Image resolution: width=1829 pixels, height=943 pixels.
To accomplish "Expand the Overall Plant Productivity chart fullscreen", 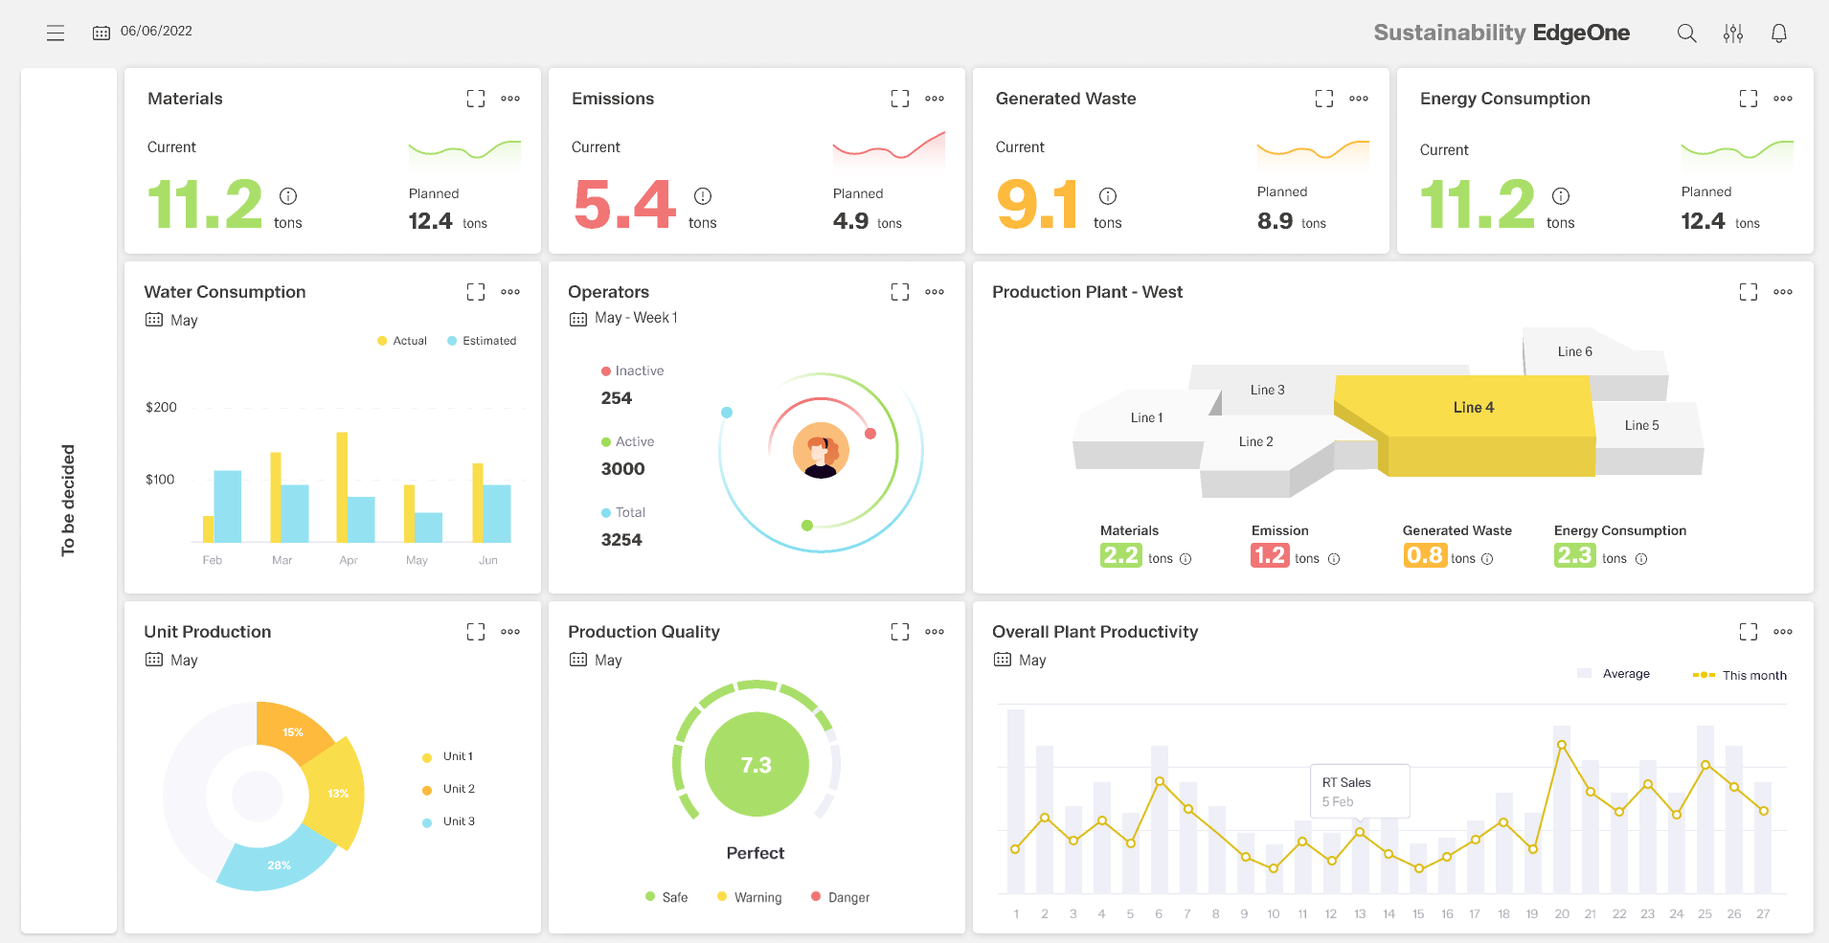I will click(x=1748, y=632).
